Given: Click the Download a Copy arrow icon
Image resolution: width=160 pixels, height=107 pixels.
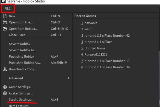Looking at the screenshot, I should [x=5, y=69].
